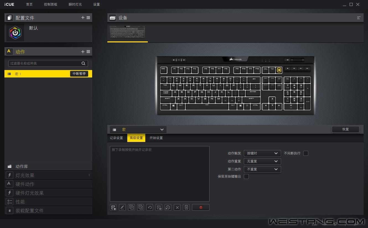
Task: Open the 动作 panel hamburger menu
Action: tap(88, 52)
